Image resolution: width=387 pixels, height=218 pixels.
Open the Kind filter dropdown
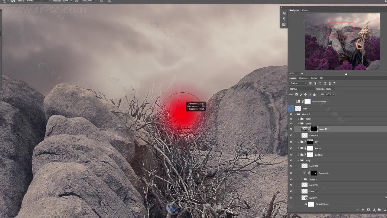pyautogui.click(x=298, y=83)
